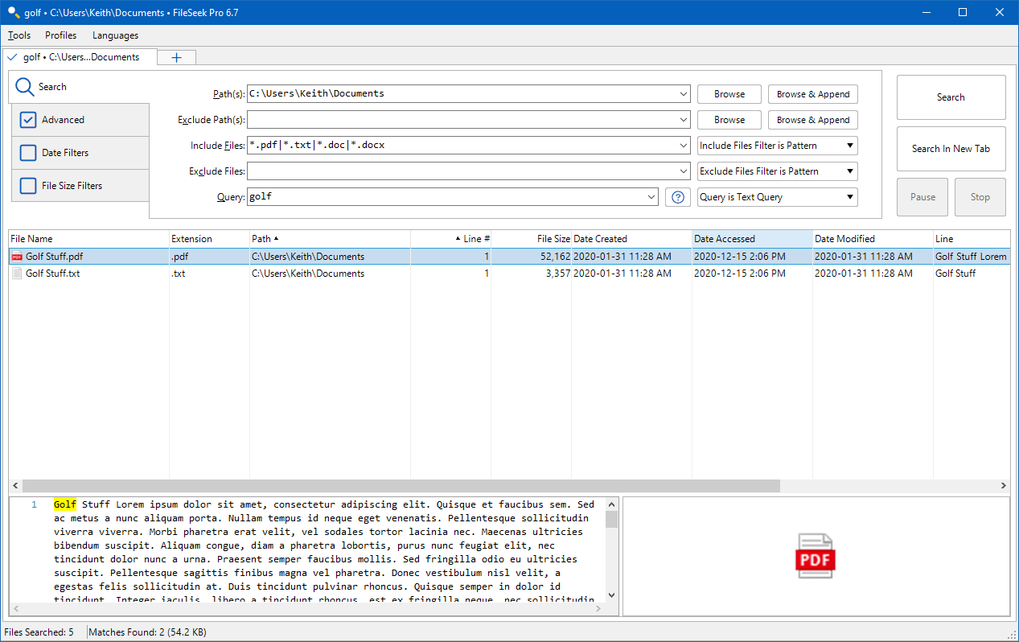Click the Query input field

[x=446, y=197]
